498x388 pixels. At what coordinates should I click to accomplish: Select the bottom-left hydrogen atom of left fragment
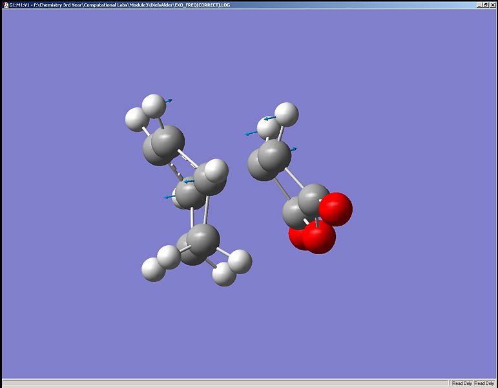(x=153, y=270)
